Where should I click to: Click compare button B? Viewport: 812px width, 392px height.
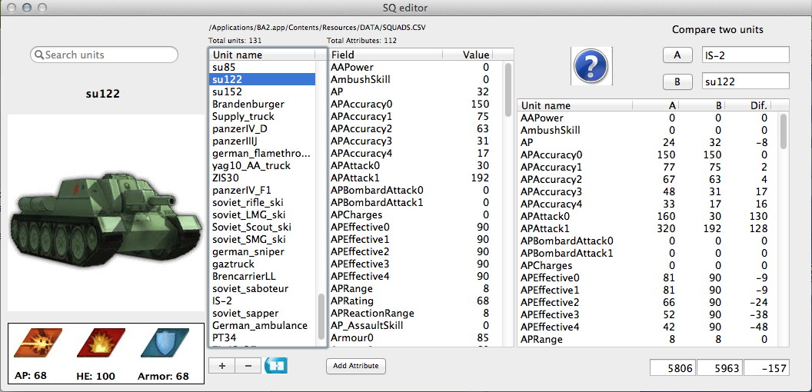click(677, 81)
